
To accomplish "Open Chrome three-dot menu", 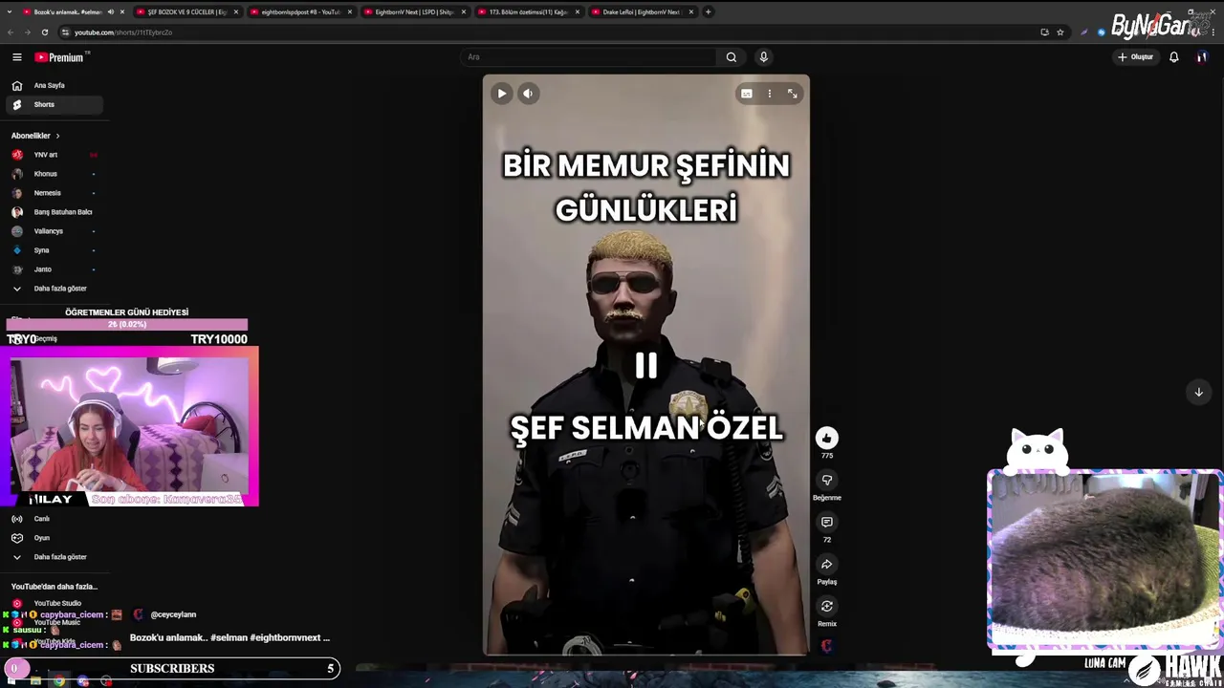I will [1213, 32].
